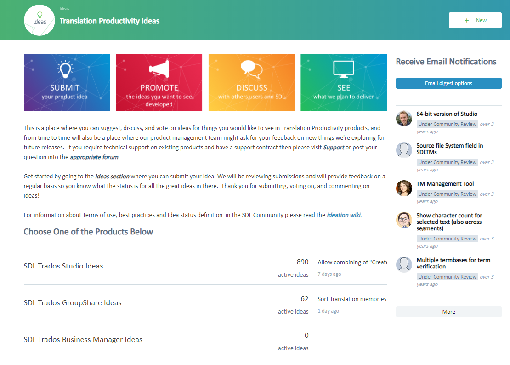Click avatar beside TM Management Tool
This screenshot has width=510, height=365.
coord(404,188)
